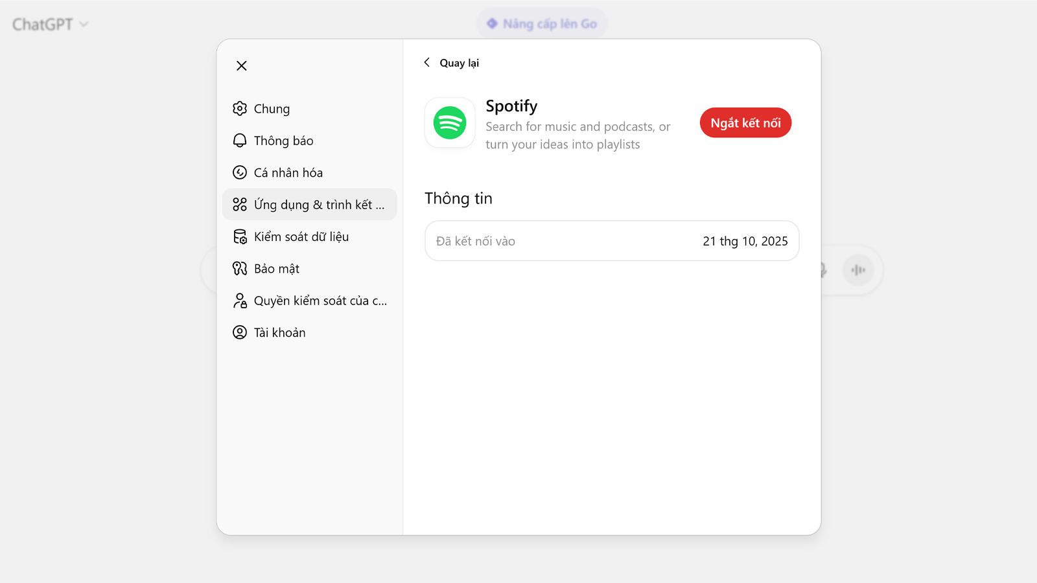Disconnect Spotify with Ngắt kết nối button
The width and height of the screenshot is (1037, 583).
tap(745, 123)
